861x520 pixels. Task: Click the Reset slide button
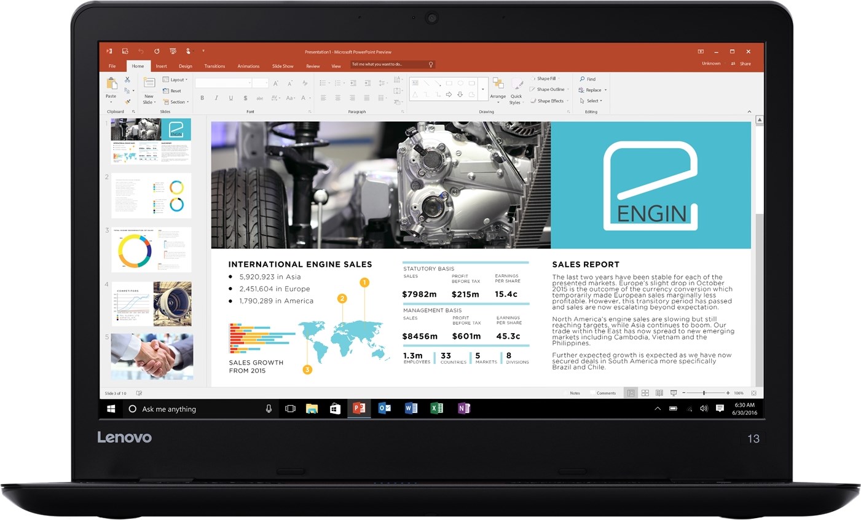click(173, 91)
